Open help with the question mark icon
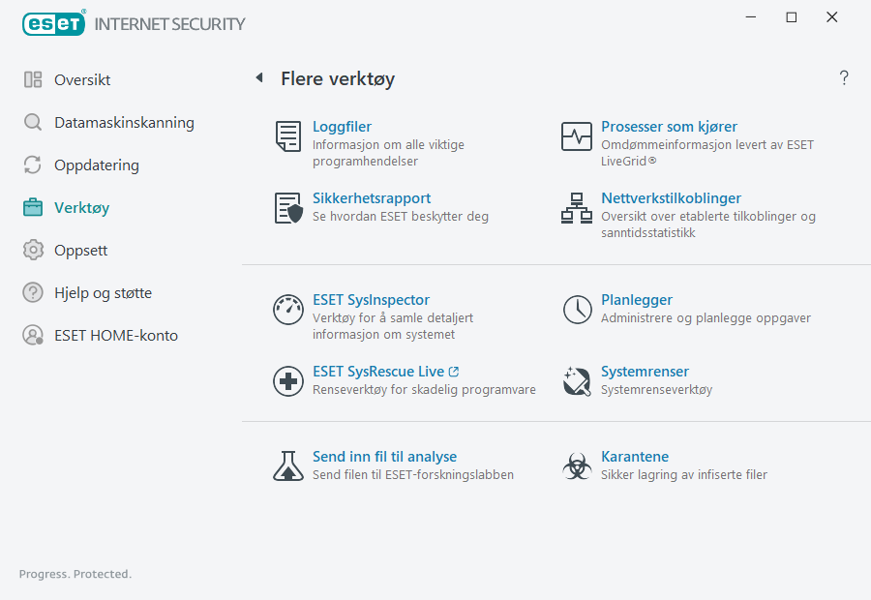Viewport: 871px width, 600px height. click(843, 77)
